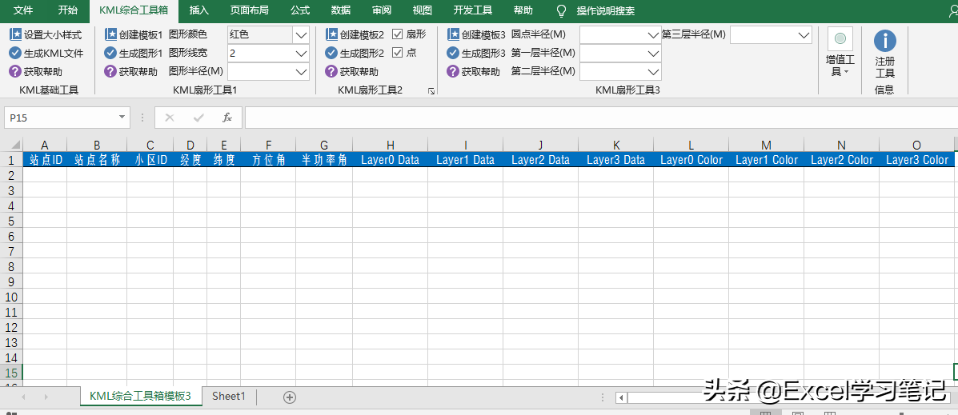
Task: Open the 图形半径(M) dropdown
Action: click(x=301, y=72)
